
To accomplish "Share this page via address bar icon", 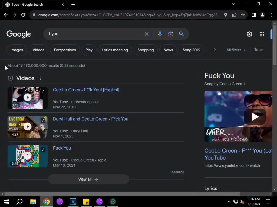I will pos(234,15).
